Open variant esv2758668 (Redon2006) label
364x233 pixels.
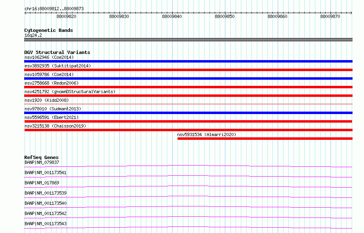click(52, 83)
